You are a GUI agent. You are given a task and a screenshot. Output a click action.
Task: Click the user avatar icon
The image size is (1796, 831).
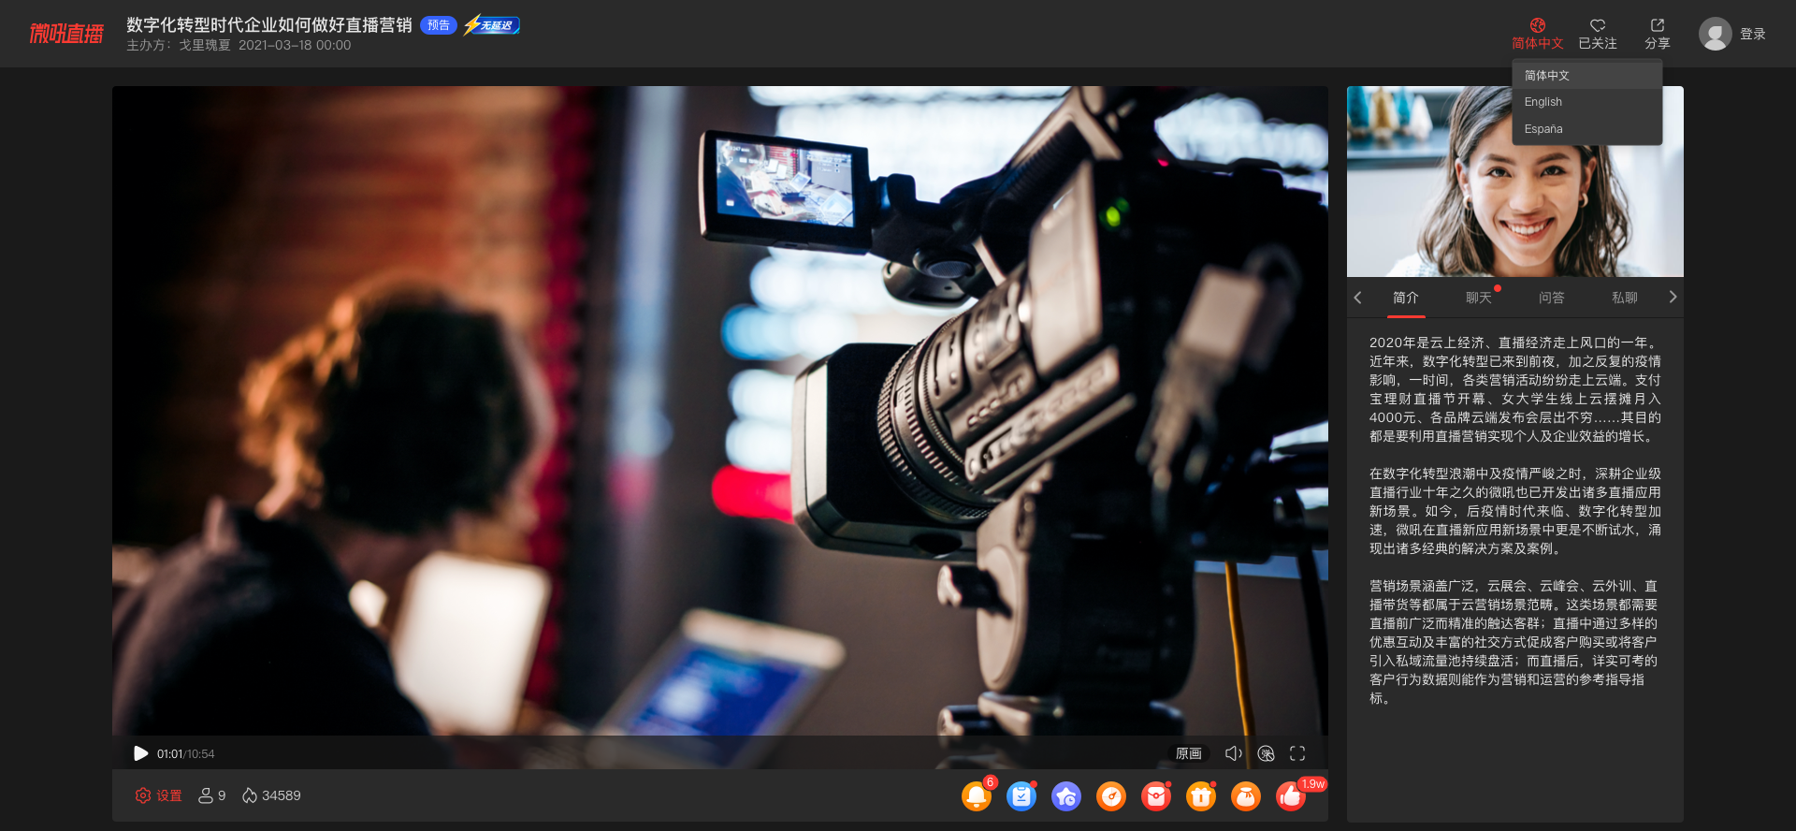point(1715,34)
